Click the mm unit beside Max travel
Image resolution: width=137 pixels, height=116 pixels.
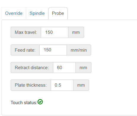pos(76,32)
